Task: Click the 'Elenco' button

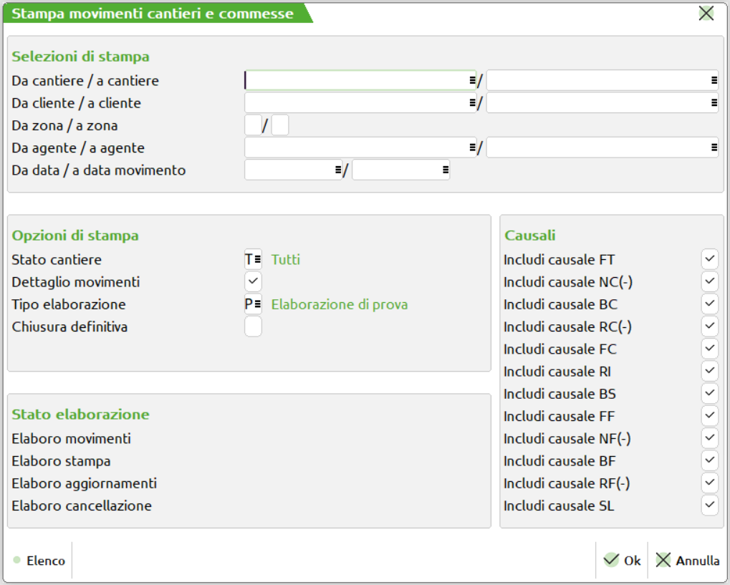Action: tap(39, 561)
